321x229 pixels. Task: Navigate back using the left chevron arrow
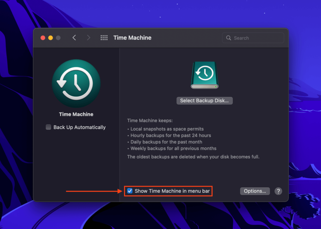[74, 37]
